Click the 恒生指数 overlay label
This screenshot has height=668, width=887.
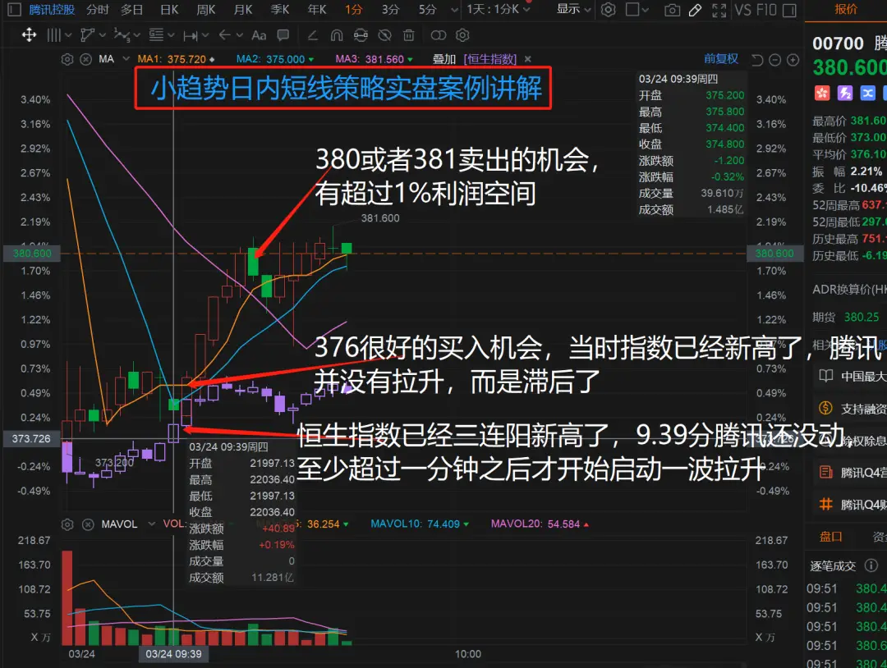coord(489,59)
